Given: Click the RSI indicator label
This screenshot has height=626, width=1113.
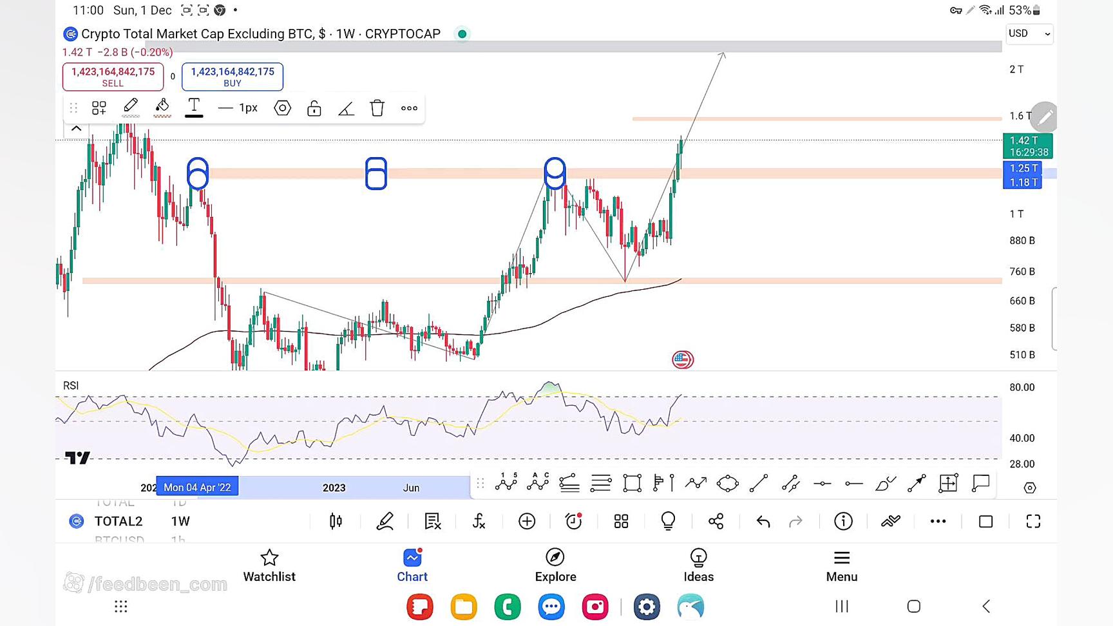Looking at the screenshot, I should [71, 386].
